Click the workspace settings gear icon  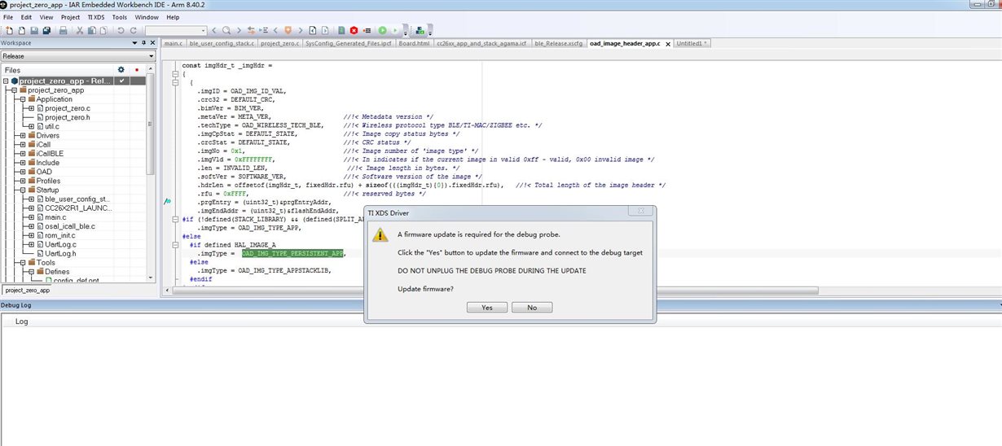tap(121, 70)
